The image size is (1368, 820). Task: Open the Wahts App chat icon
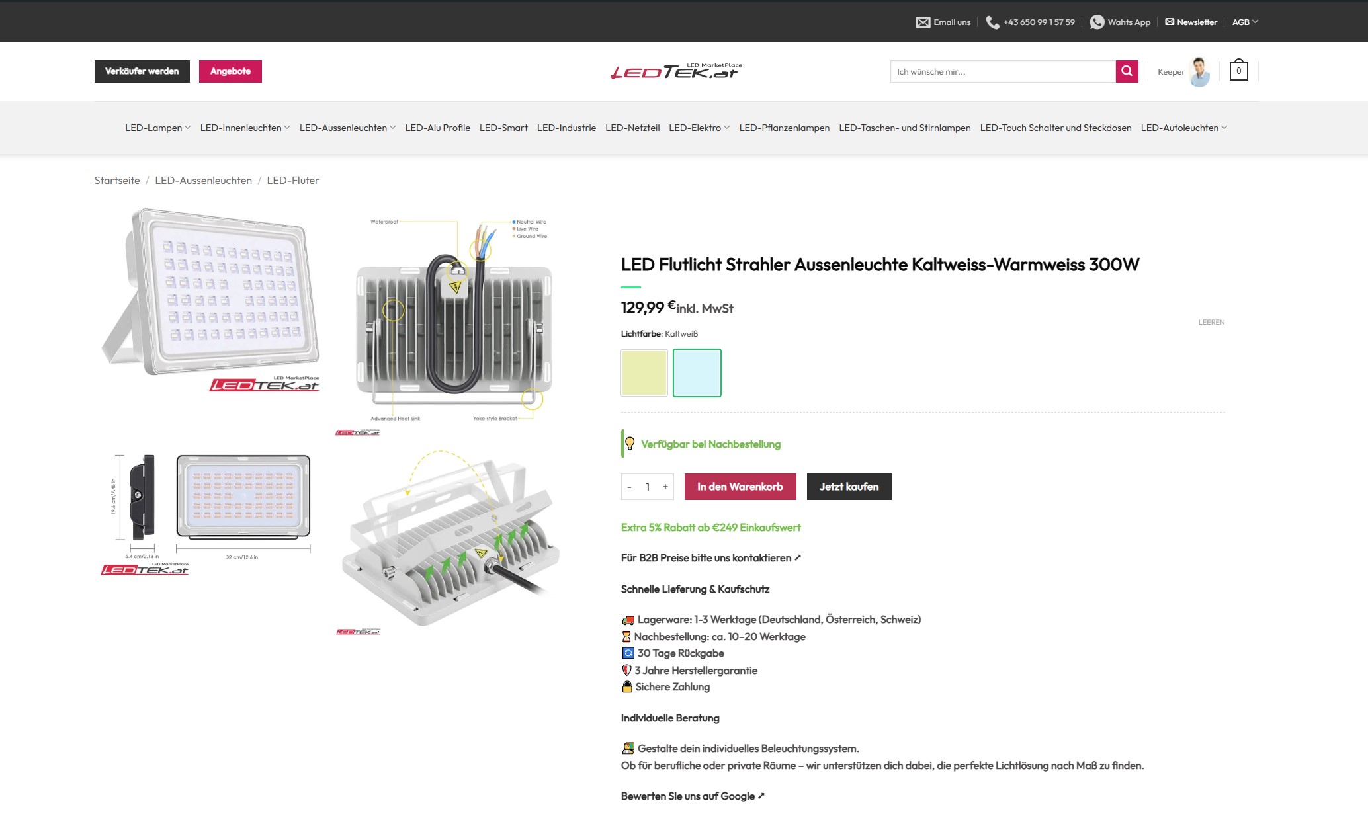tap(1097, 22)
